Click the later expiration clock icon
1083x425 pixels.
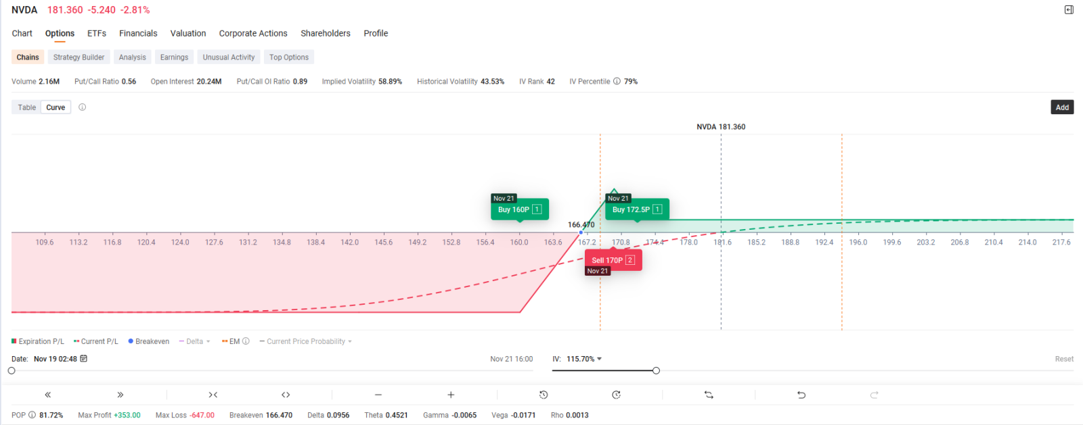[616, 395]
